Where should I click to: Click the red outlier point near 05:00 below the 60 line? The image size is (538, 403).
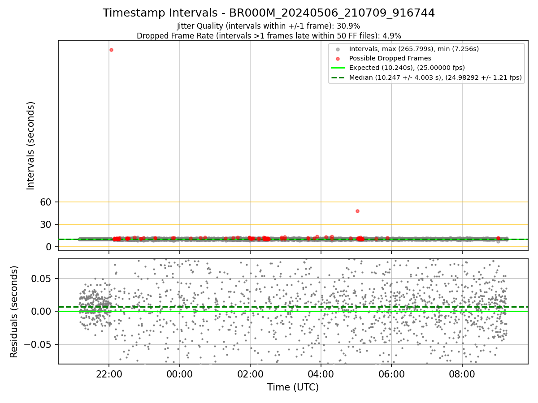(x=357, y=211)
